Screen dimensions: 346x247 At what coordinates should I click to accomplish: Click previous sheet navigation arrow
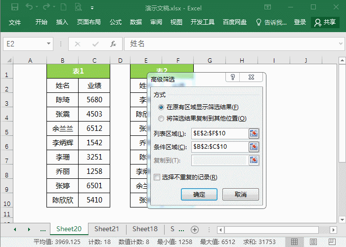pos(15,230)
